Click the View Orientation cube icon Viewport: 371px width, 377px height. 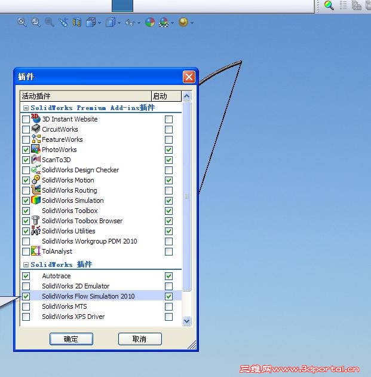91,22
